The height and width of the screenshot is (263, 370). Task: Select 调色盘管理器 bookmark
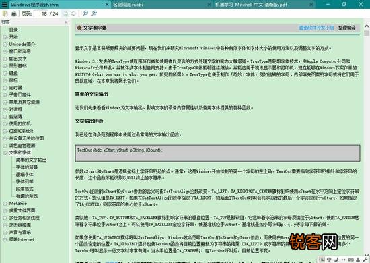point(22,146)
